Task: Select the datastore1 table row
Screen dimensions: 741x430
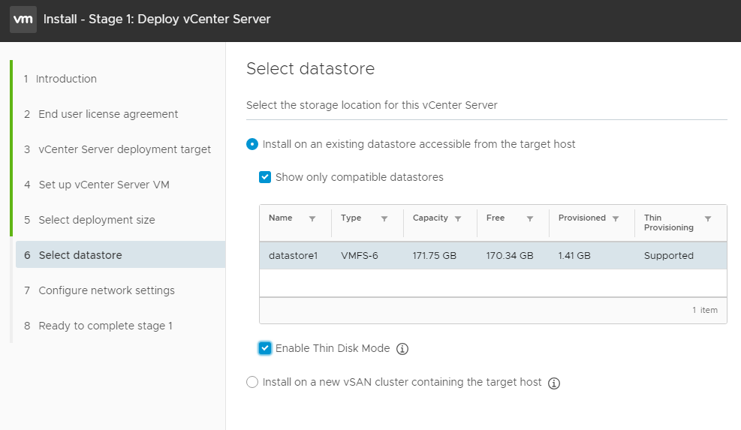Action: pyautogui.click(x=493, y=256)
